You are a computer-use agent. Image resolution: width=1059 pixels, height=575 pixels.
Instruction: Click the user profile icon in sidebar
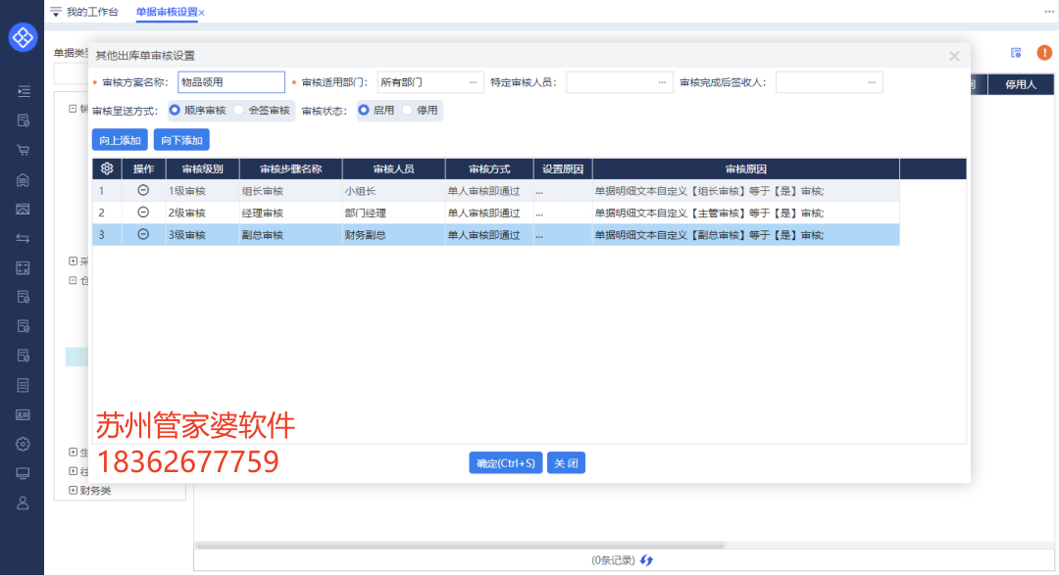click(x=23, y=503)
